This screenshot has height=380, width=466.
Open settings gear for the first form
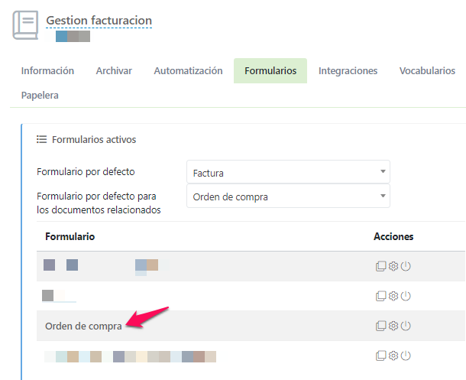pyautogui.click(x=393, y=266)
